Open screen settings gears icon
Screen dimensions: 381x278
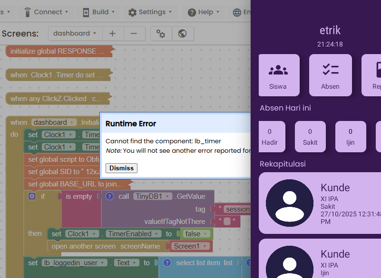(x=161, y=34)
